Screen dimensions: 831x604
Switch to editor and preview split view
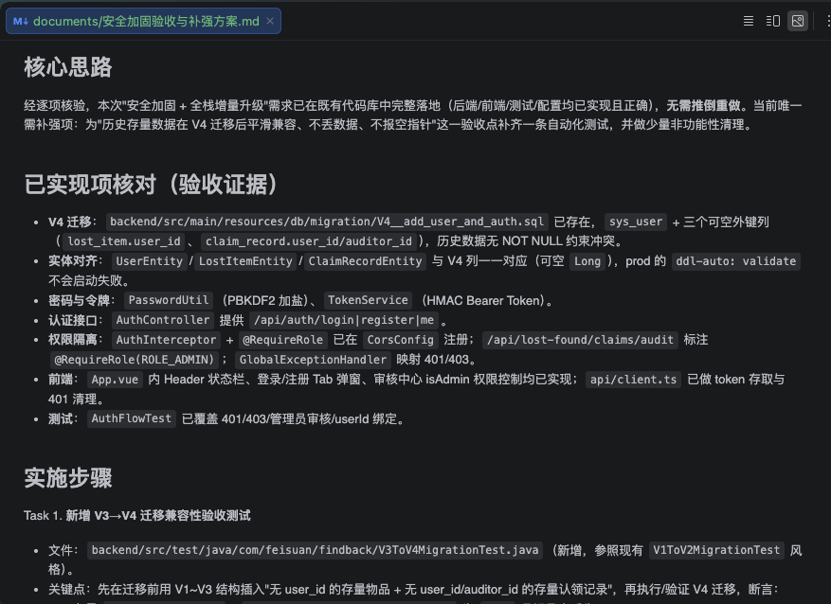(773, 21)
